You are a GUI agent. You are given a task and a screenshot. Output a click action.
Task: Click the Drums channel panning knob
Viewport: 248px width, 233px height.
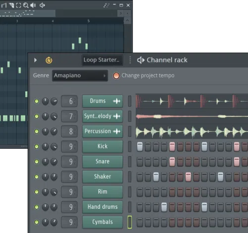[x=45, y=101]
